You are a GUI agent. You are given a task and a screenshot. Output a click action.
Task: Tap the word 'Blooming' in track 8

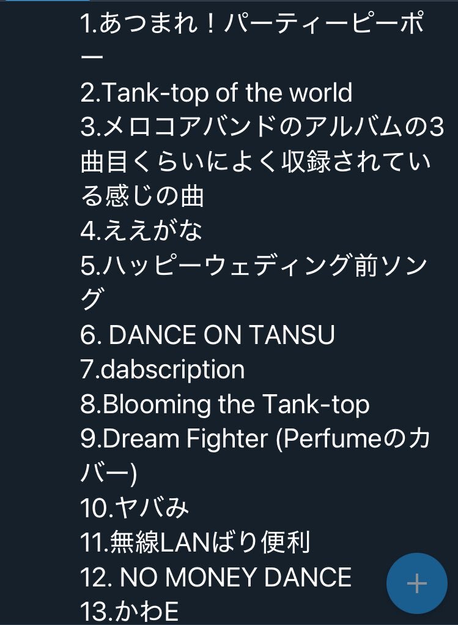click(x=157, y=404)
